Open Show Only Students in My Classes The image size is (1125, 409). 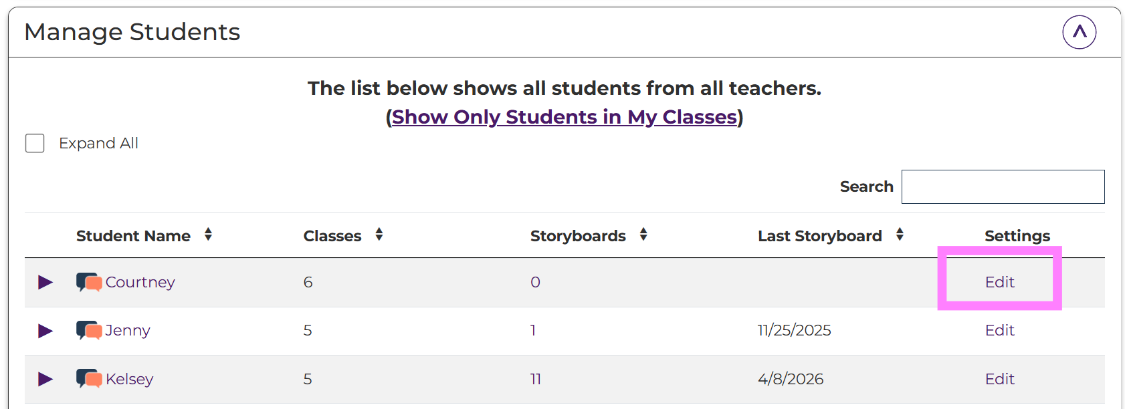pos(564,117)
